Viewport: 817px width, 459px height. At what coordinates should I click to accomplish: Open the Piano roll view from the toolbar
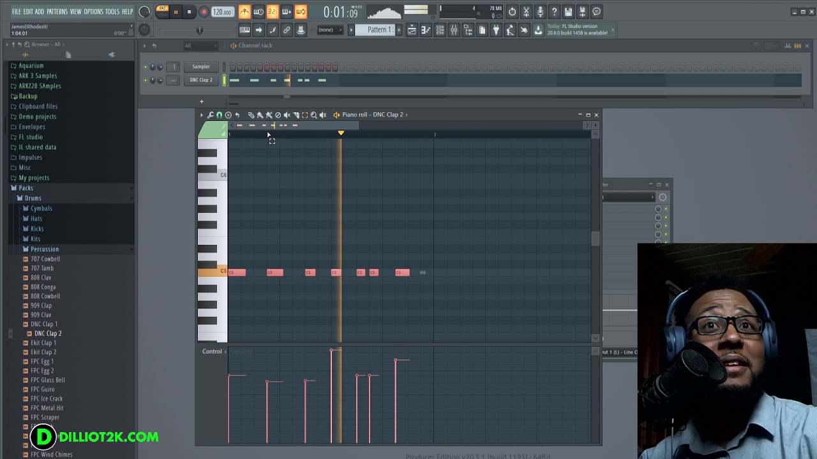[x=426, y=30]
